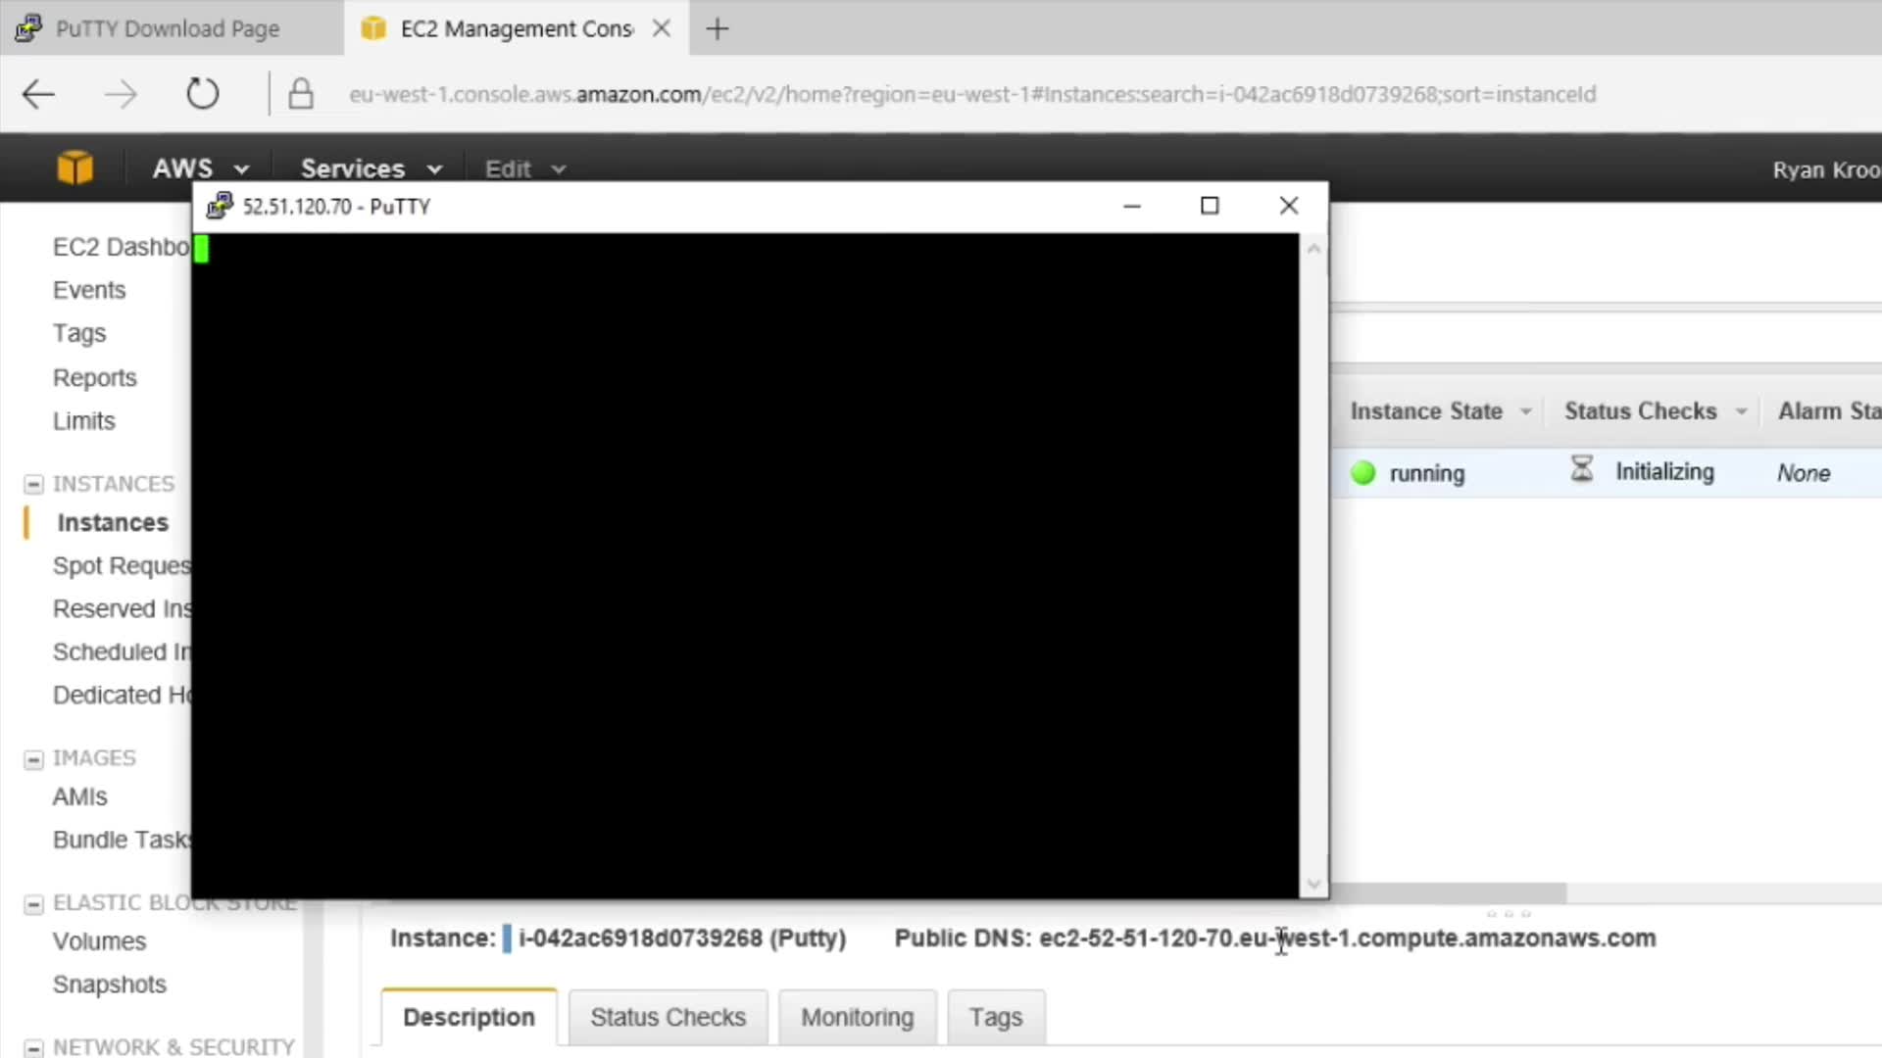1882x1058 pixels.
Task: Close the EC2 Management Console tab
Action: point(662,28)
